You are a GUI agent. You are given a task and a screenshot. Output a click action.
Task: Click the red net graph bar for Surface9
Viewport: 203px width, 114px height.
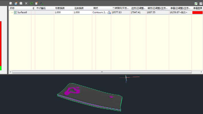[x=197, y=13]
